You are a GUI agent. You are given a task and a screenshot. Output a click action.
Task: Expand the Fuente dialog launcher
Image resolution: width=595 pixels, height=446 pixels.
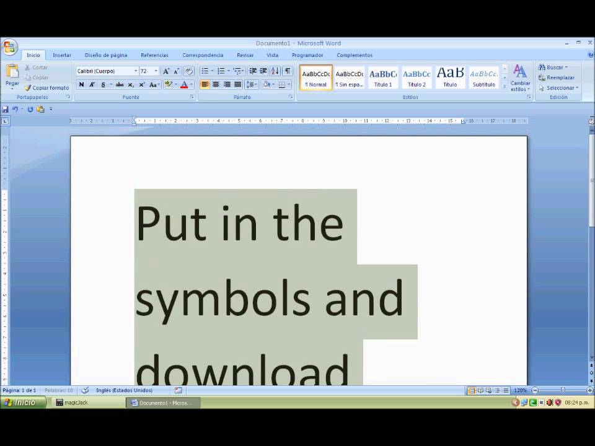pyautogui.click(x=192, y=97)
